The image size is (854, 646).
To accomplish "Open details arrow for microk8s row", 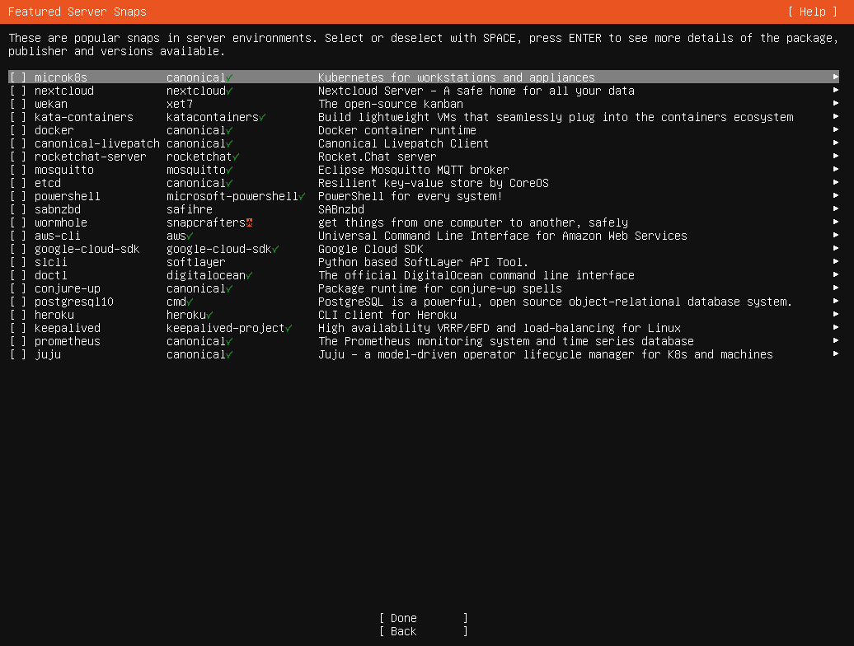I will pyautogui.click(x=836, y=77).
